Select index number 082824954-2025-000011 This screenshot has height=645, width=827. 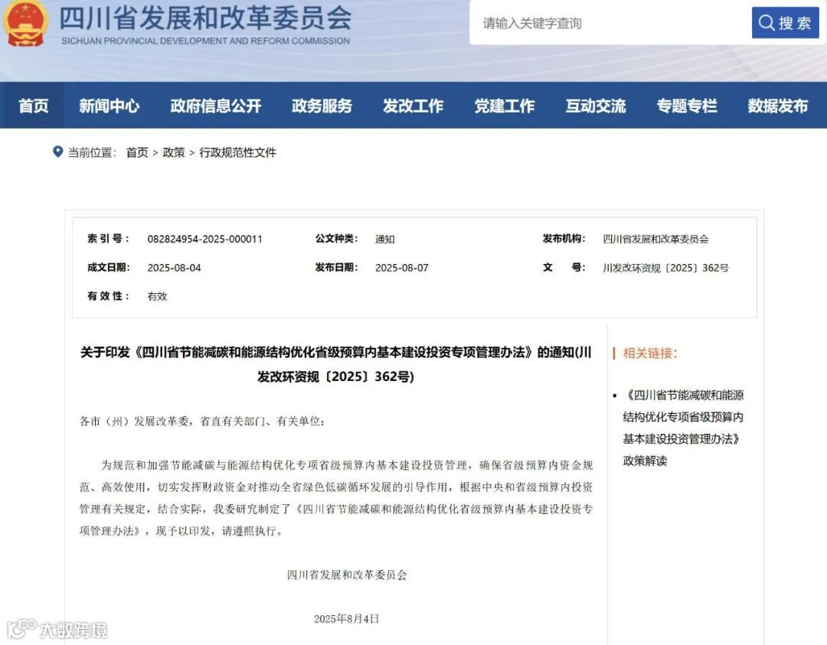[204, 239]
